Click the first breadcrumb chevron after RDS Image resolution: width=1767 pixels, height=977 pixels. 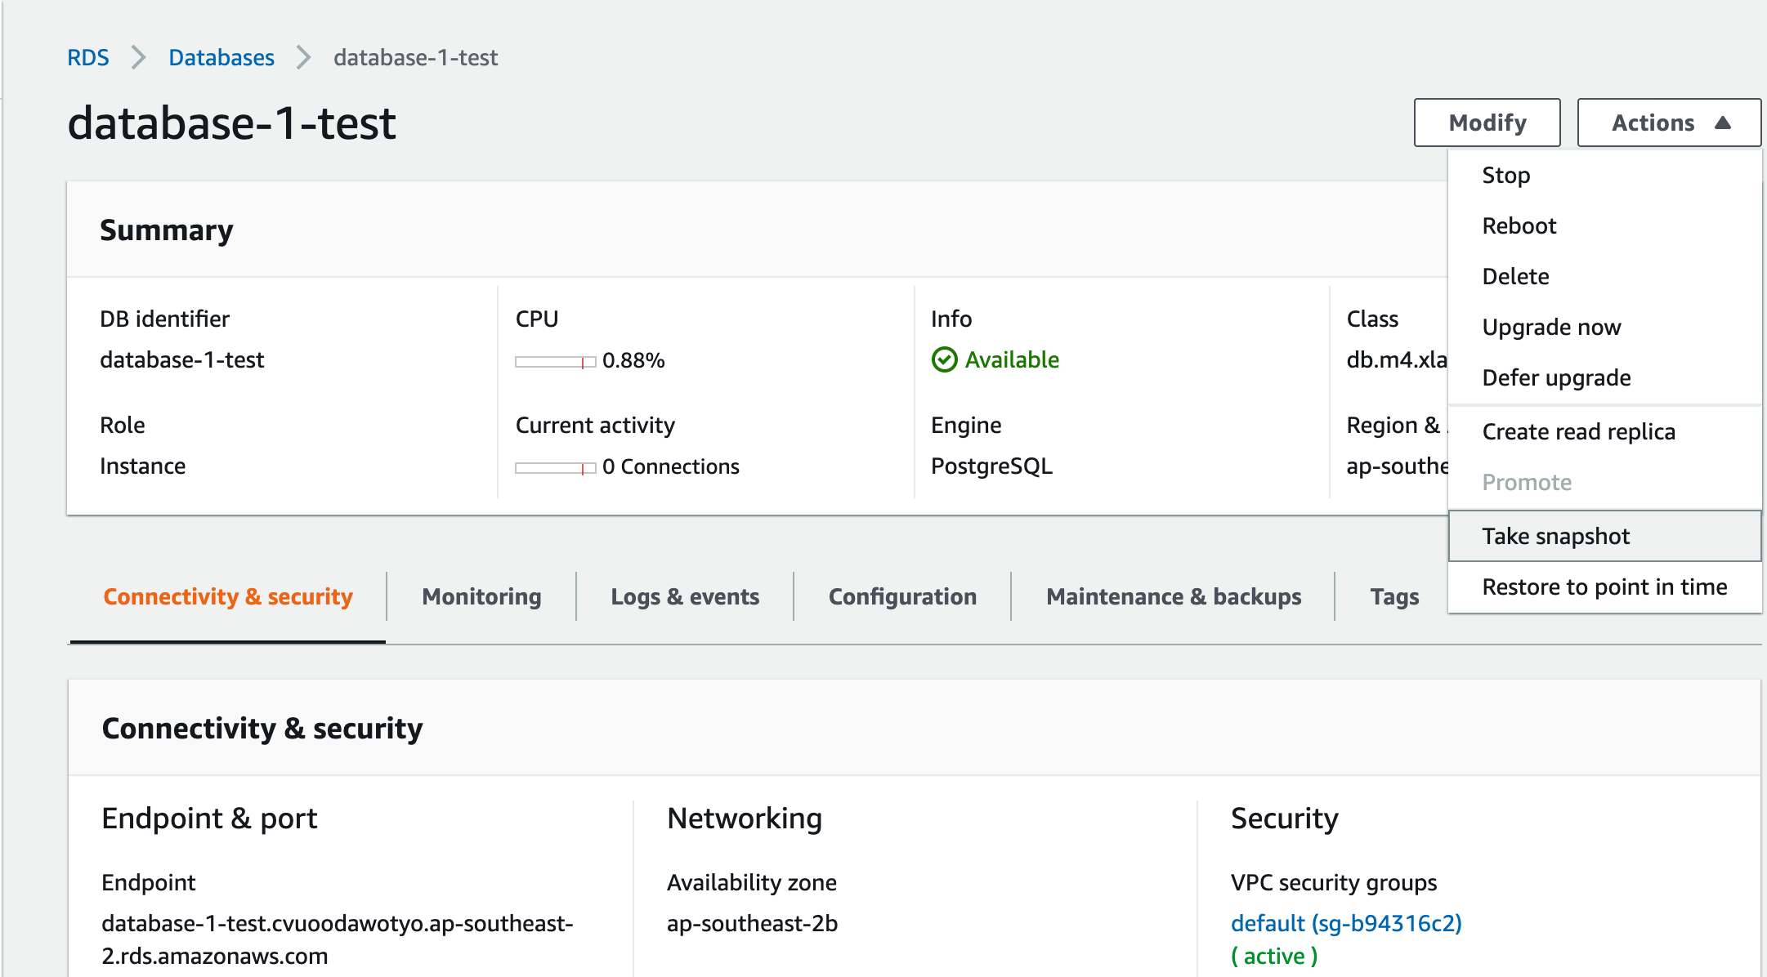pyautogui.click(x=139, y=58)
